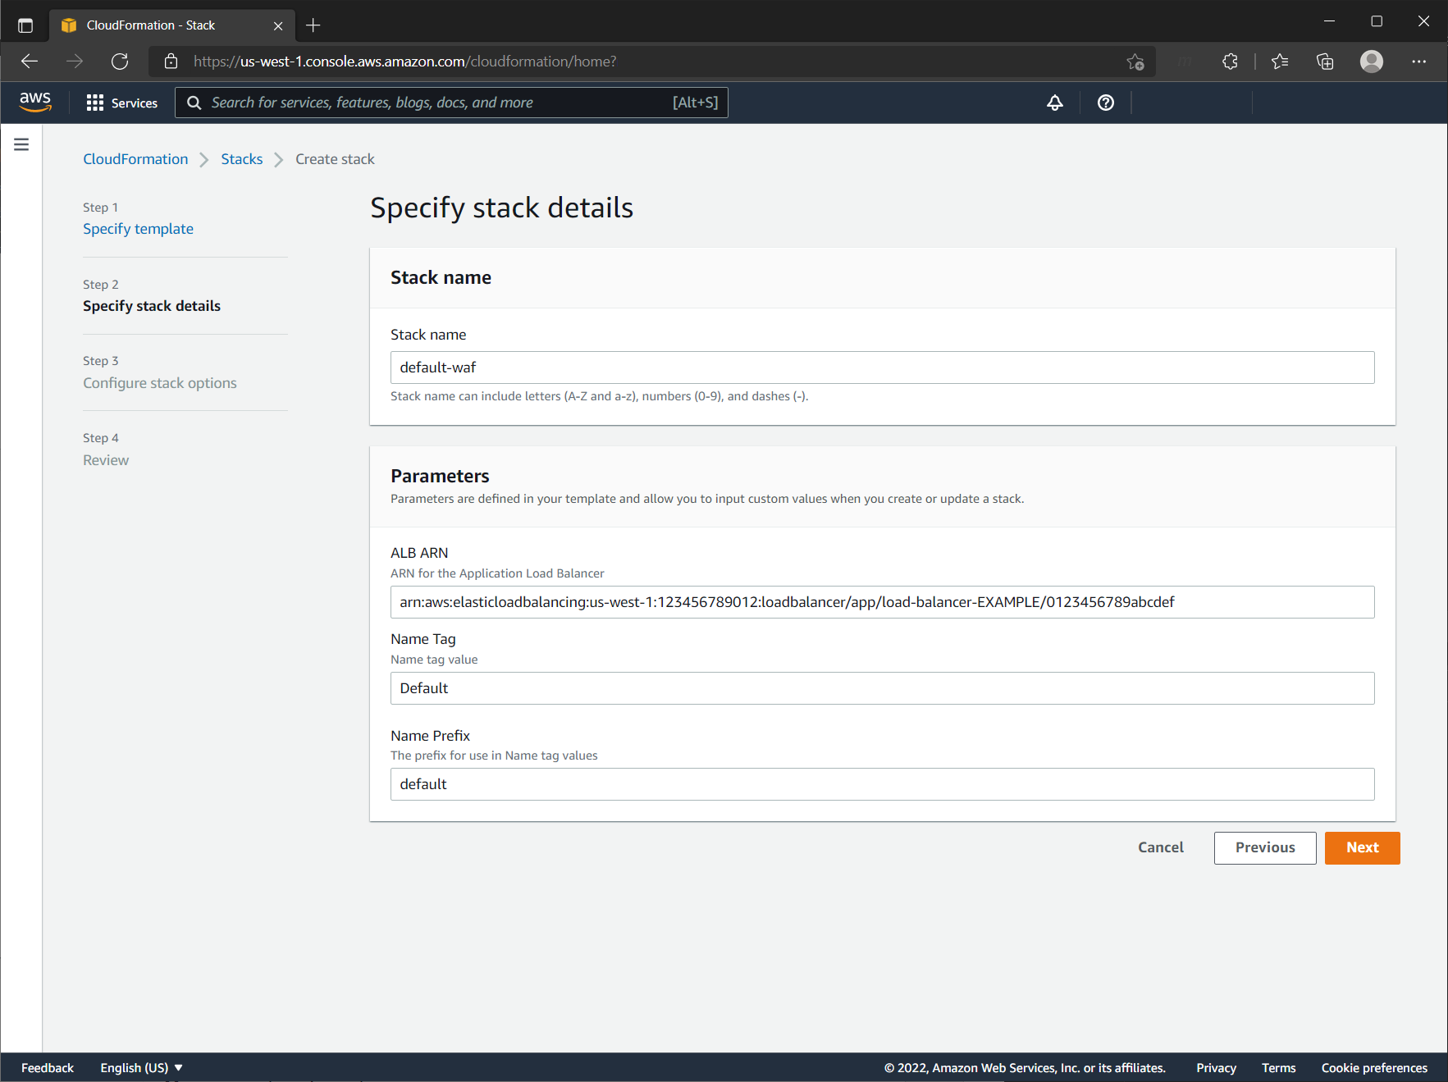Open the help question mark icon

[x=1105, y=103]
